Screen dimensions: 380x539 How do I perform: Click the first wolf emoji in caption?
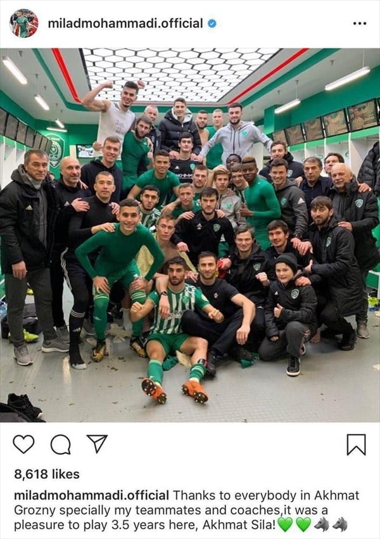pyautogui.click(x=322, y=524)
